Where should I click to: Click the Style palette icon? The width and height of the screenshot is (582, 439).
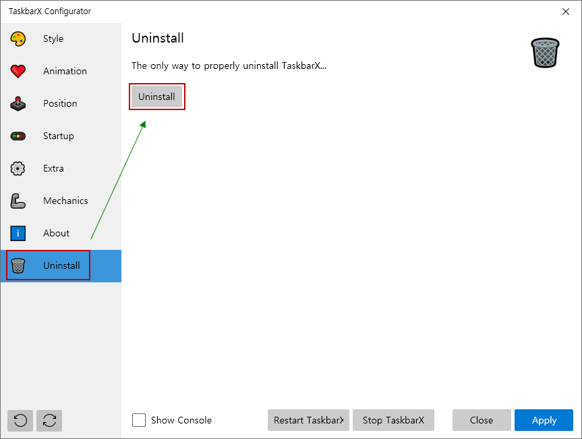[x=18, y=38]
